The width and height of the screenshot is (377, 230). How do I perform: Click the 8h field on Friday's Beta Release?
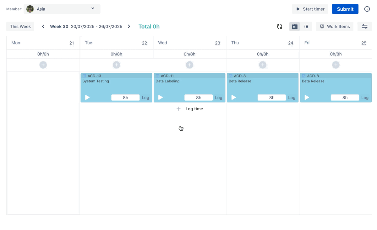pos(345,97)
